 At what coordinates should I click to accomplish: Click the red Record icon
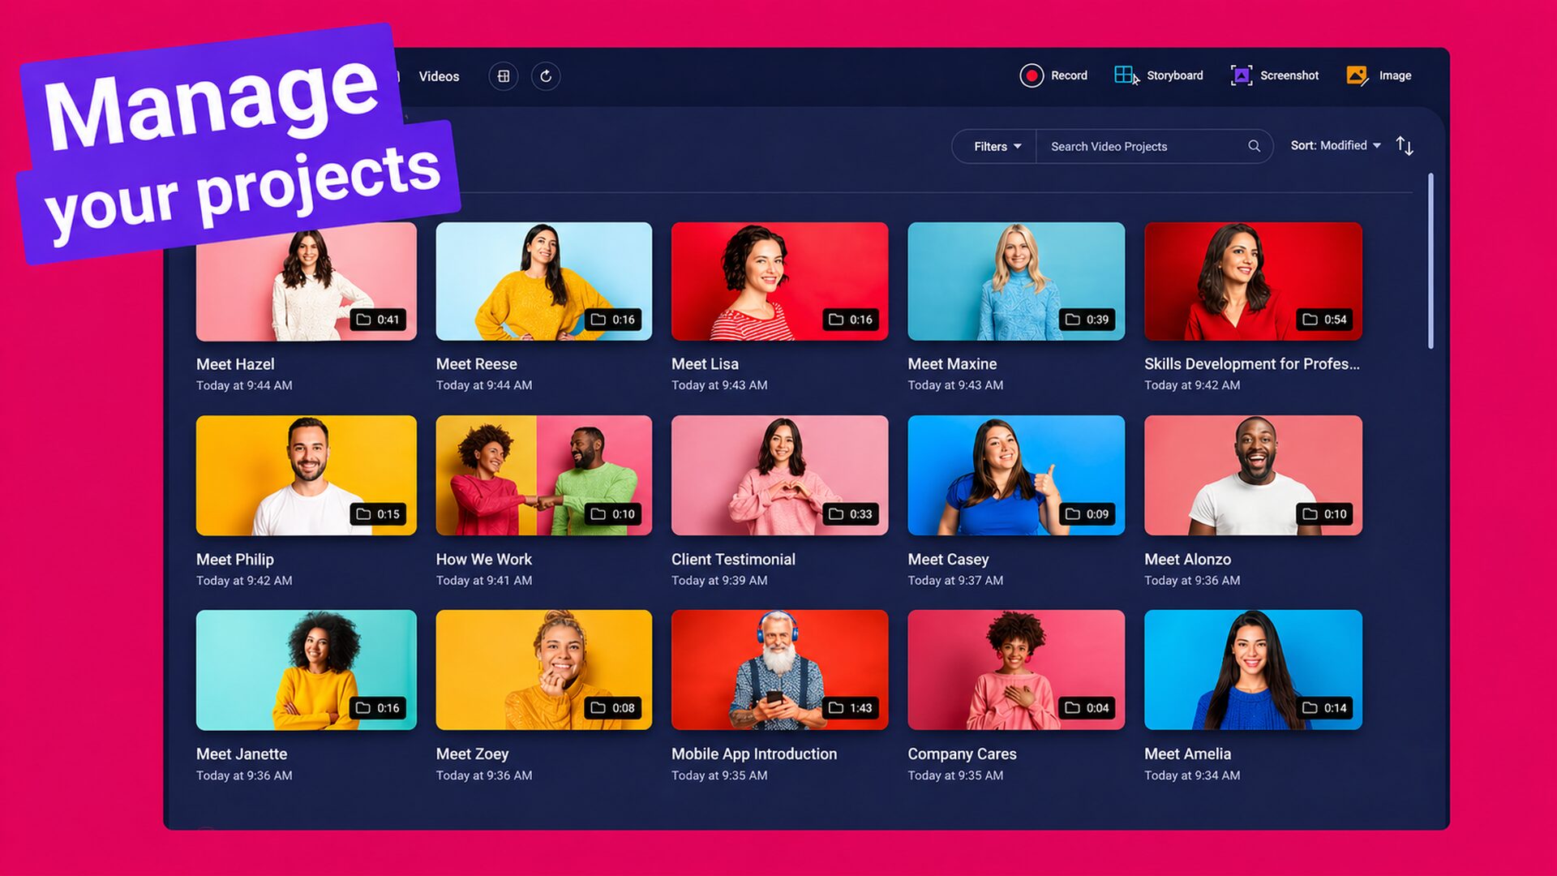(x=1031, y=75)
